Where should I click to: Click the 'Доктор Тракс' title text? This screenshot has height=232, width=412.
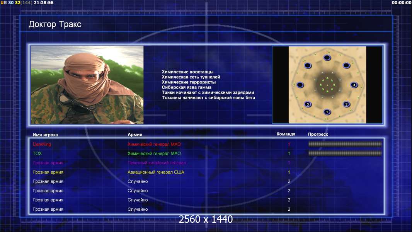[x=55, y=24]
